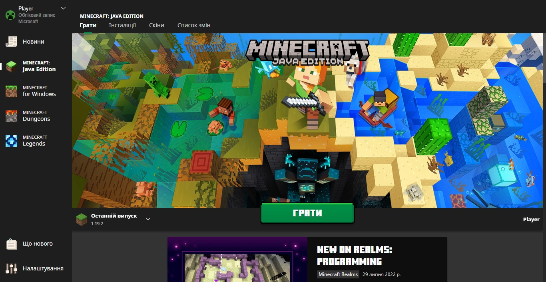Viewport: 546px width, 282px height.
Task: Open Minecraft Dungeons label in sidebar
Action: (x=36, y=116)
